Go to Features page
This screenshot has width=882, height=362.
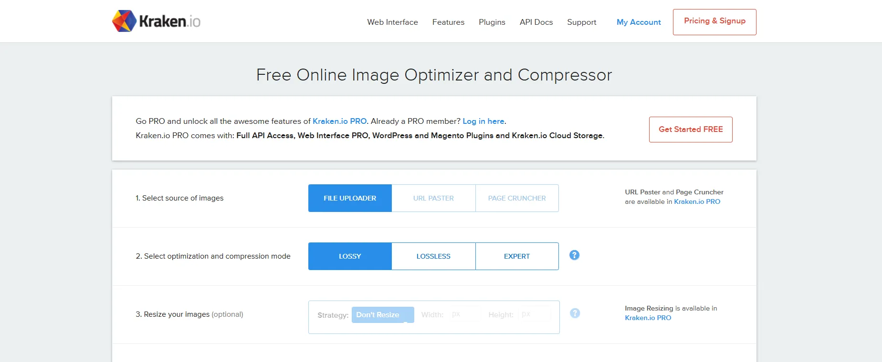pyautogui.click(x=448, y=22)
